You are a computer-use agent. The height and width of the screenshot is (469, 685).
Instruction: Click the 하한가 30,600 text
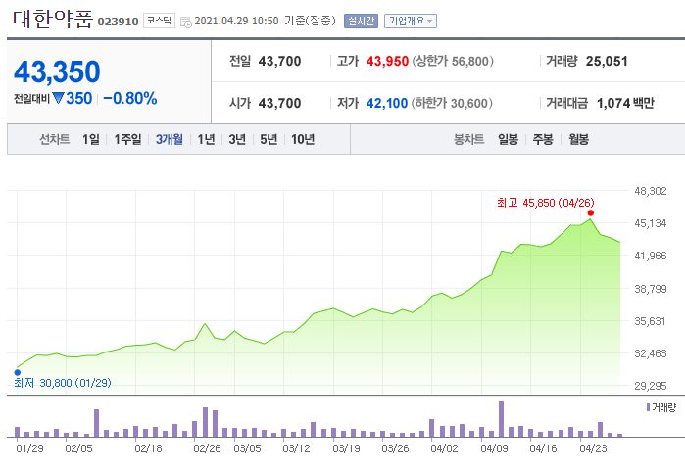point(452,103)
